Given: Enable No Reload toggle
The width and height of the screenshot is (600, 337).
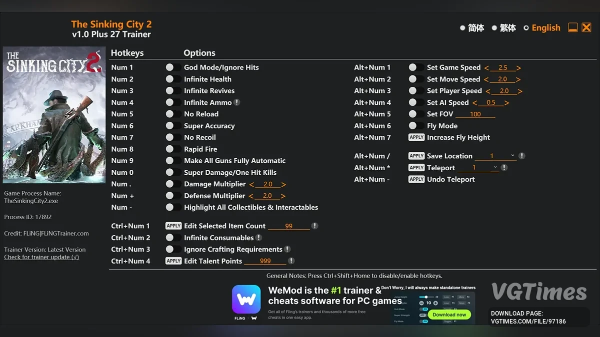Looking at the screenshot, I should click(x=173, y=114).
